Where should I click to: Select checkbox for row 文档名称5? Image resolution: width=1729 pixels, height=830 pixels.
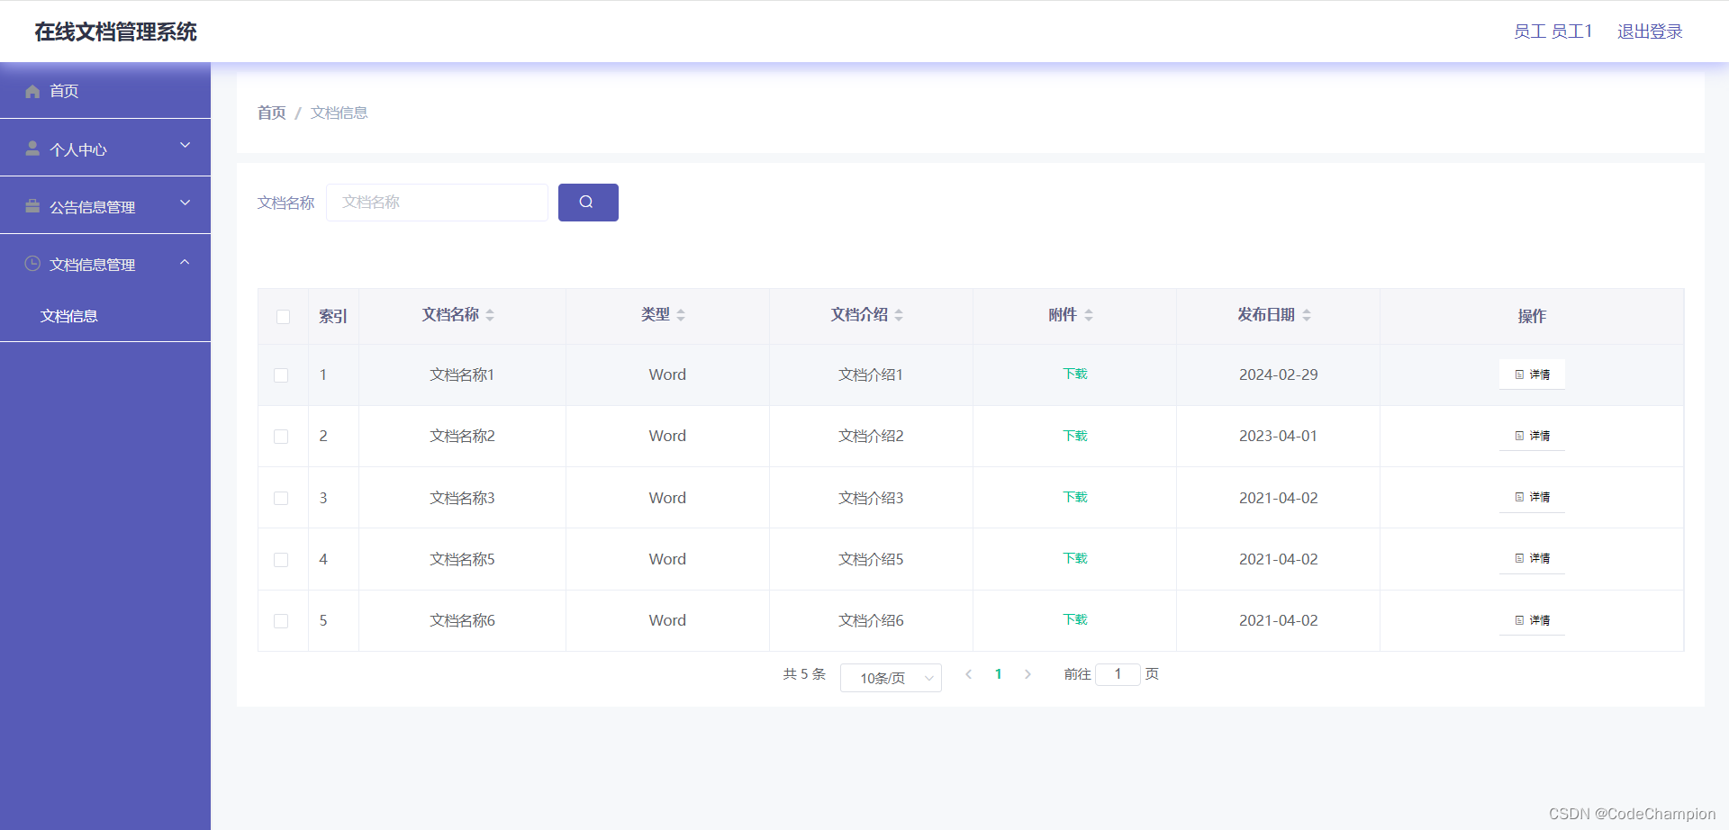point(281,560)
